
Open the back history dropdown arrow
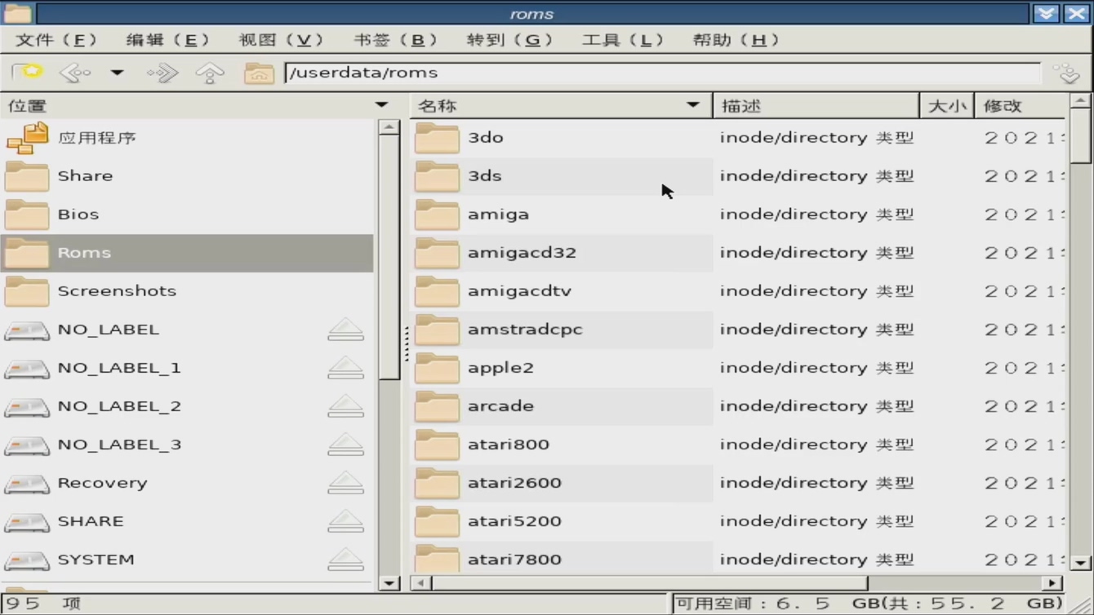point(118,73)
